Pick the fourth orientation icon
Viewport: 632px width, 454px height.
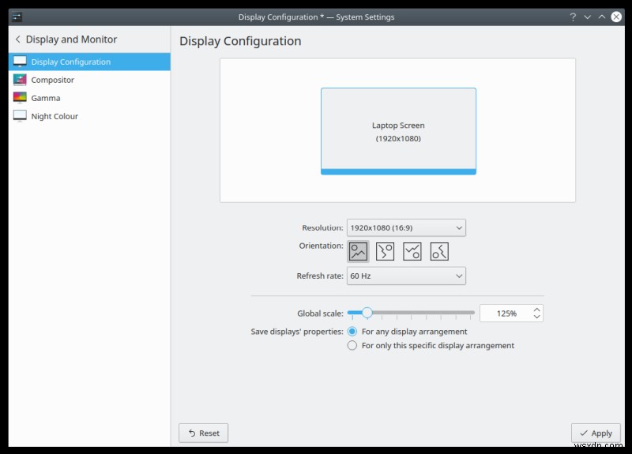click(x=439, y=251)
